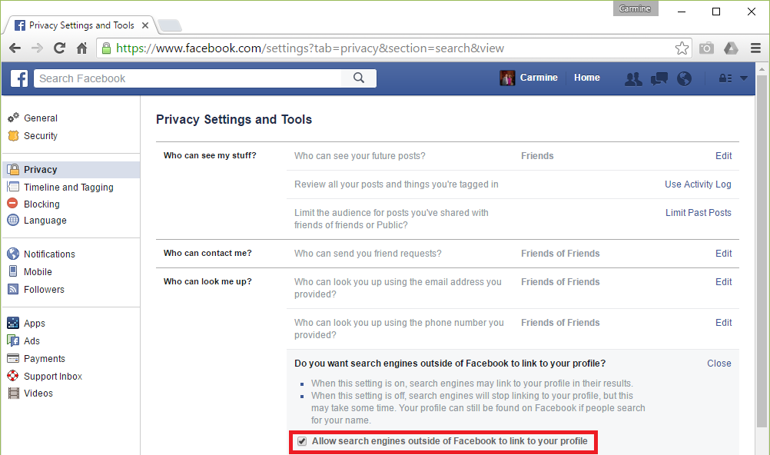The width and height of the screenshot is (770, 455).
Task: Go to Home in the top bar
Action: tap(587, 78)
